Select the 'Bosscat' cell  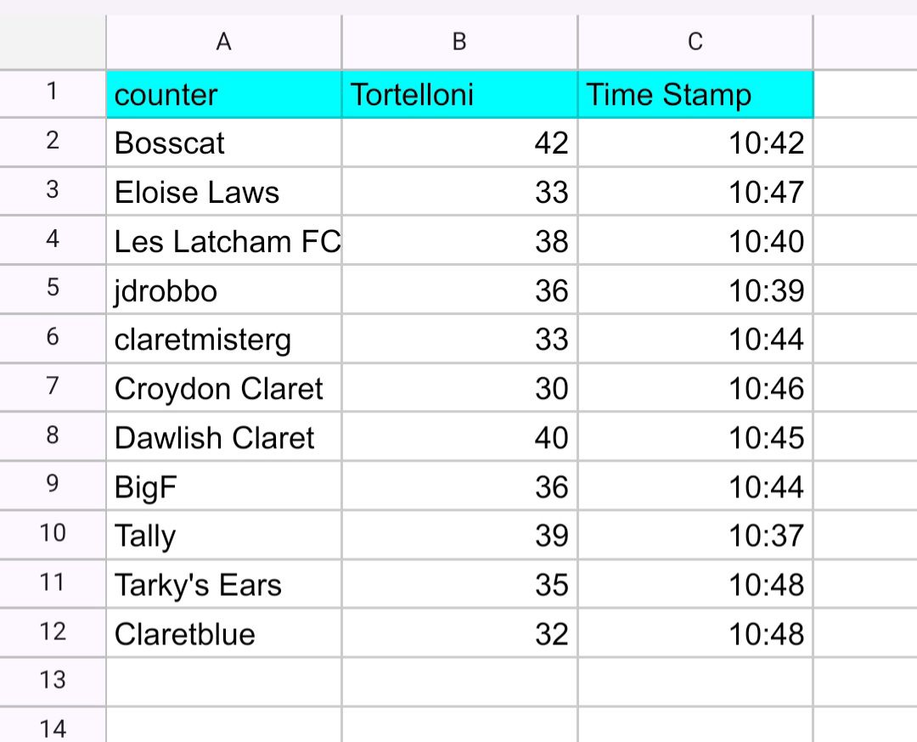coord(223,143)
